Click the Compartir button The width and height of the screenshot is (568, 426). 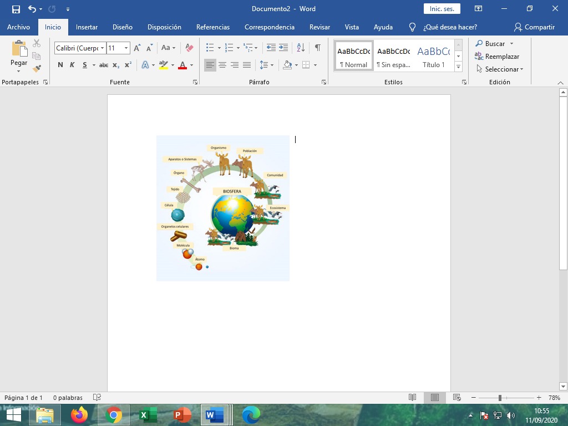(534, 27)
